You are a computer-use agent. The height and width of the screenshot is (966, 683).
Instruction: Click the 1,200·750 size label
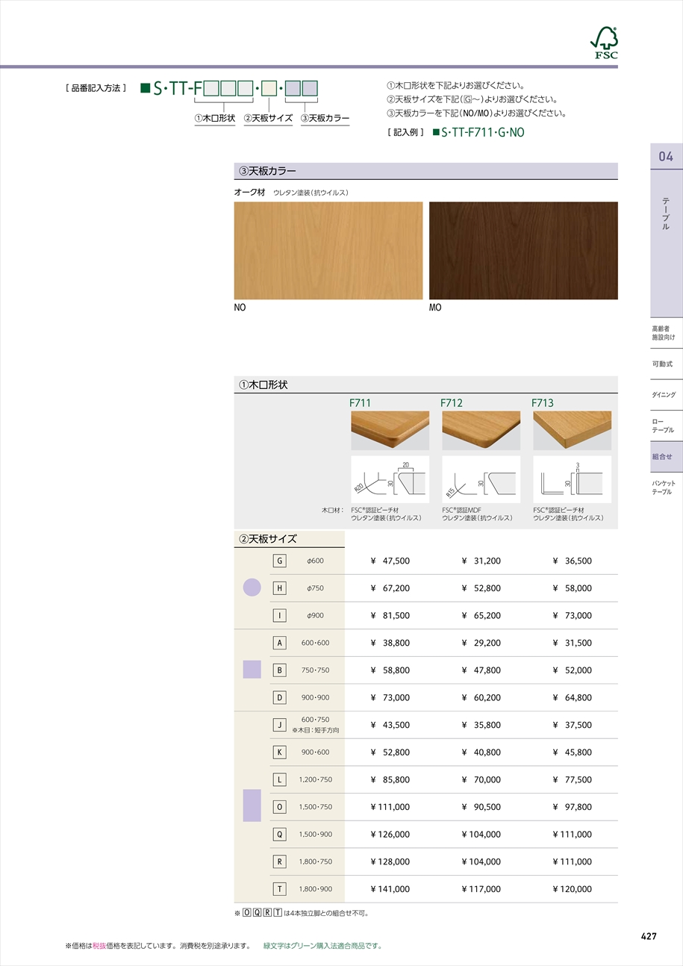point(315,779)
